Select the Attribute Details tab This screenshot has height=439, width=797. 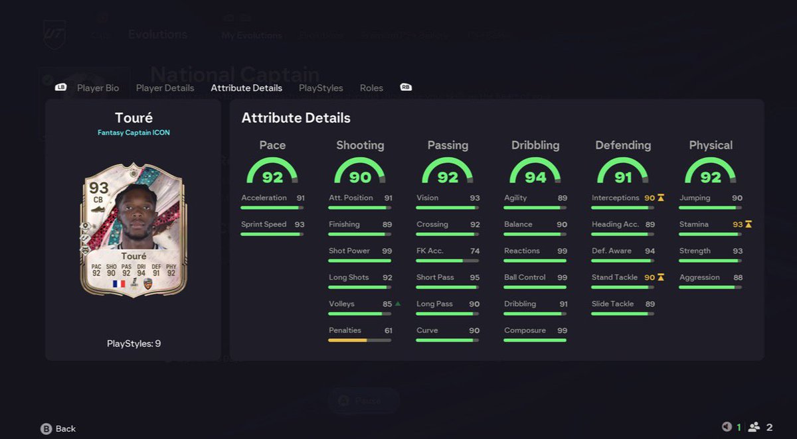246,88
